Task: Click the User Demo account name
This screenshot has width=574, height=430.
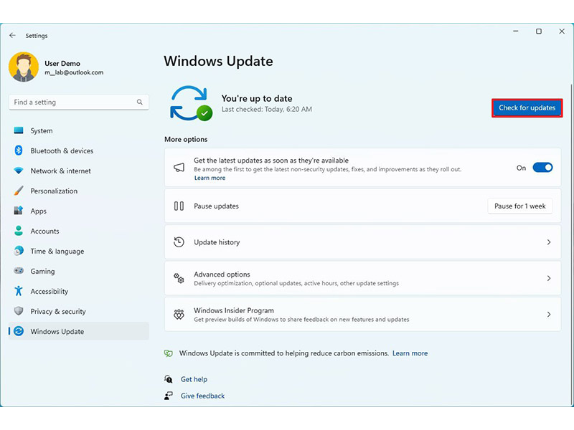Action: point(62,63)
